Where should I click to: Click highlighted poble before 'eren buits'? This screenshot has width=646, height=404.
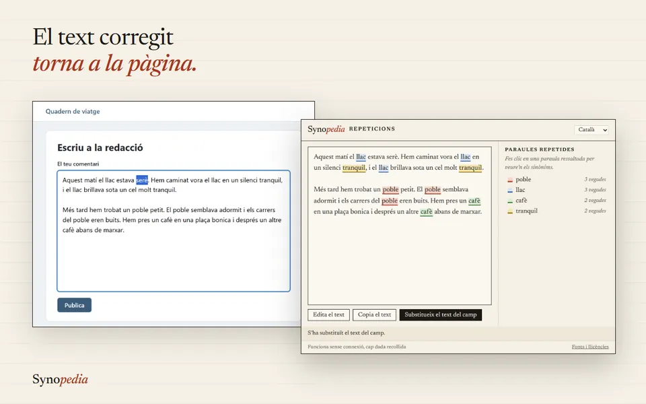pyautogui.click(x=390, y=201)
